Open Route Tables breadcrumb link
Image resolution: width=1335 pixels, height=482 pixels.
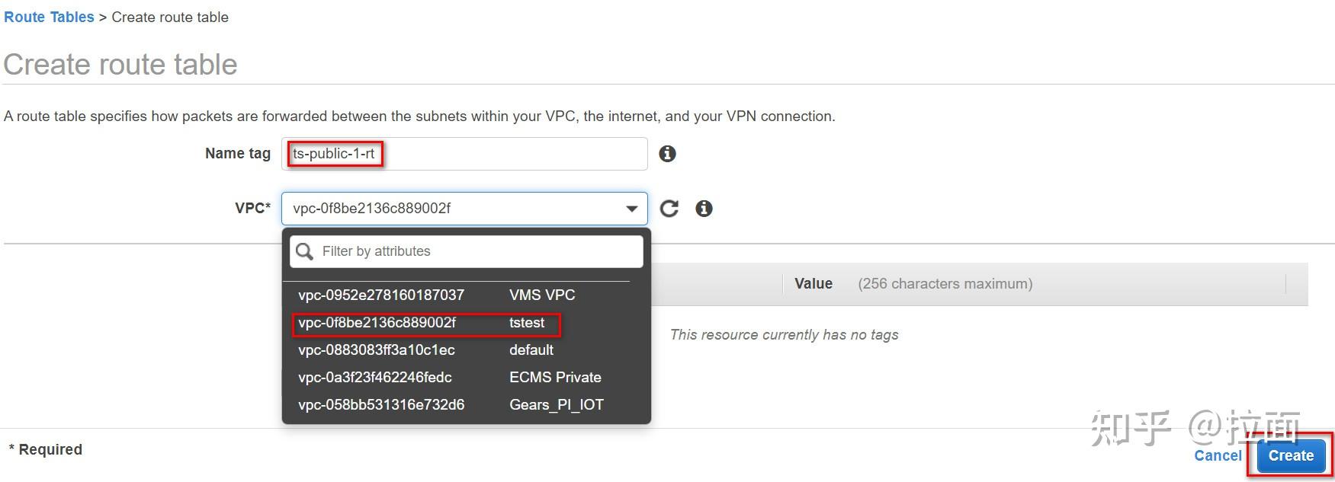(x=48, y=17)
